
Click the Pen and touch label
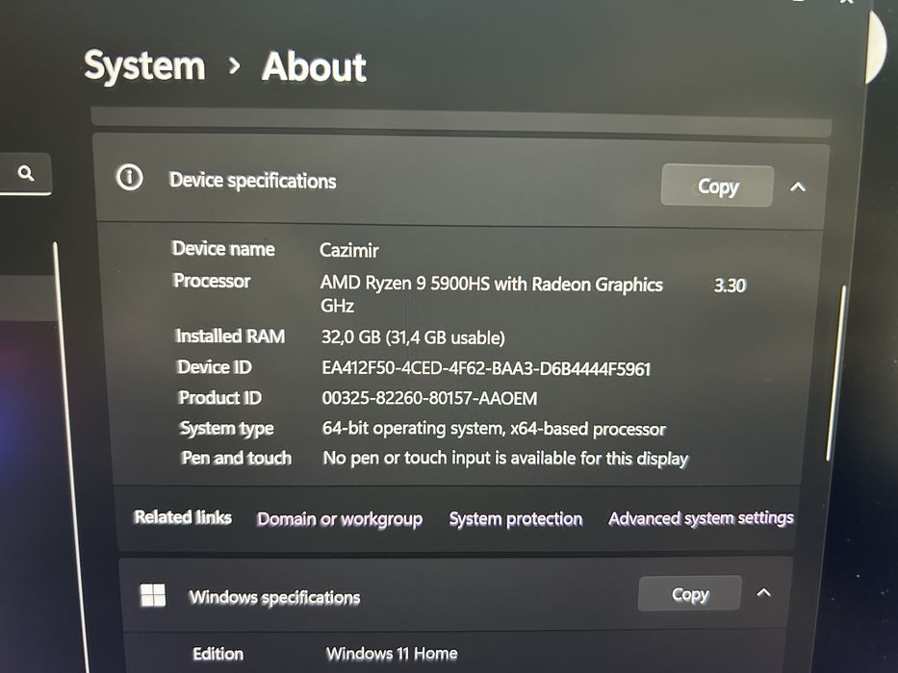[237, 458]
